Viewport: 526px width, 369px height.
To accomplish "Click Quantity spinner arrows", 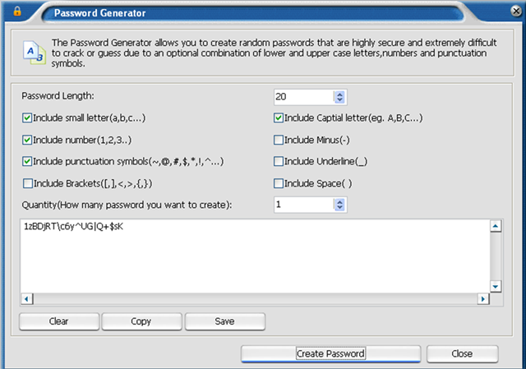I will (340, 204).
